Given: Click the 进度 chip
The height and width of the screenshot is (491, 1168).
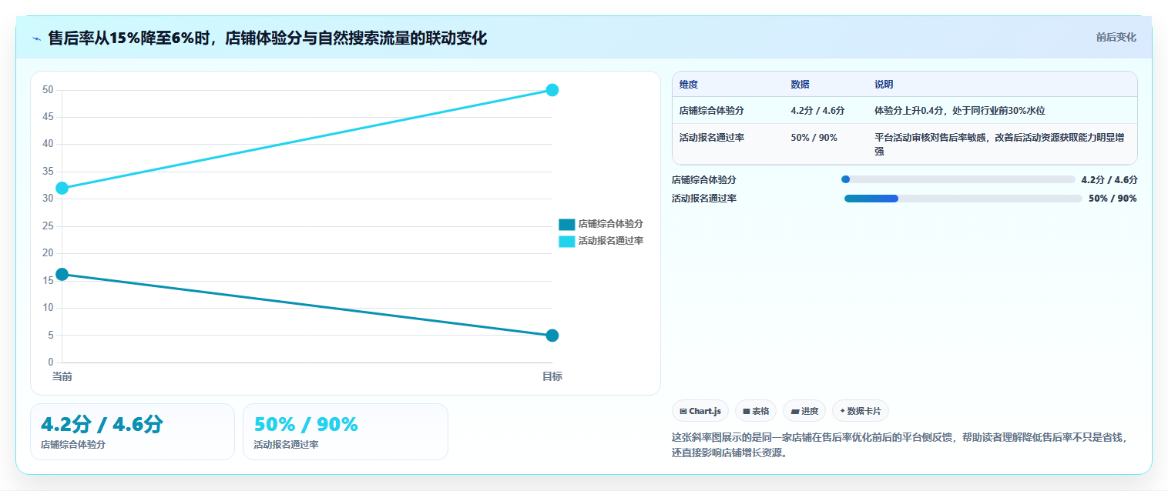Looking at the screenshot, I should coord(804,411).
